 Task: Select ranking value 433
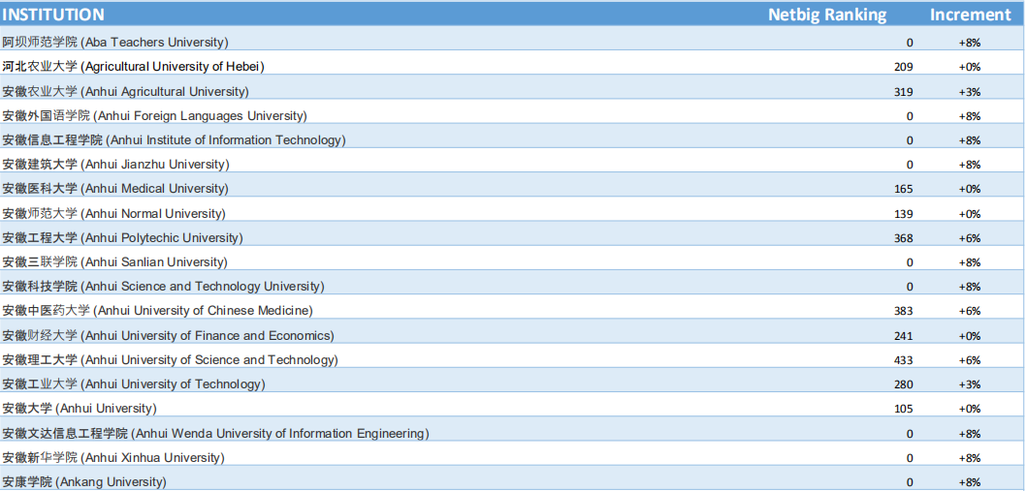click(903, 360)
